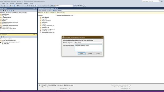Refresh the Object Explorer Details list
Image resolution: width=164 pixels, height=92 pixels.
point(54,11)
